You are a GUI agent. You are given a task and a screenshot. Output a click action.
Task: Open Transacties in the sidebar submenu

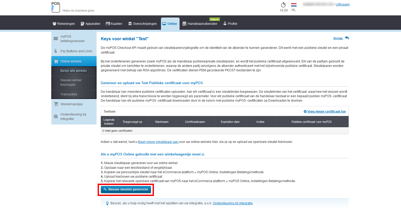pos(69,94)
